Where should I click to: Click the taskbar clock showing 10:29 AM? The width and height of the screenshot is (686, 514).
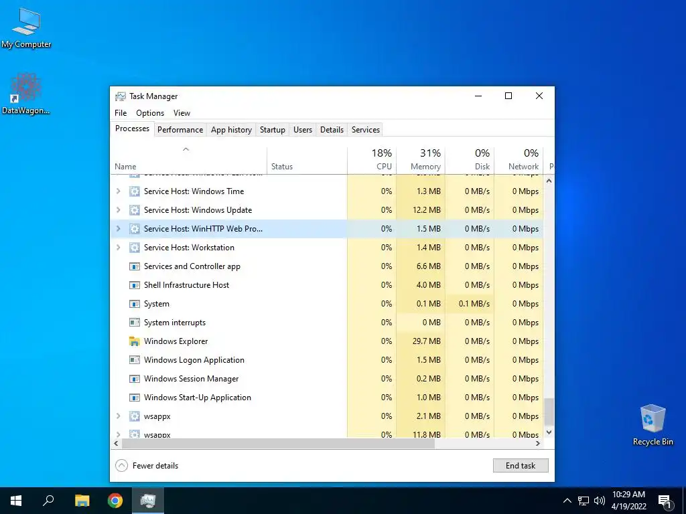point(628,501)
